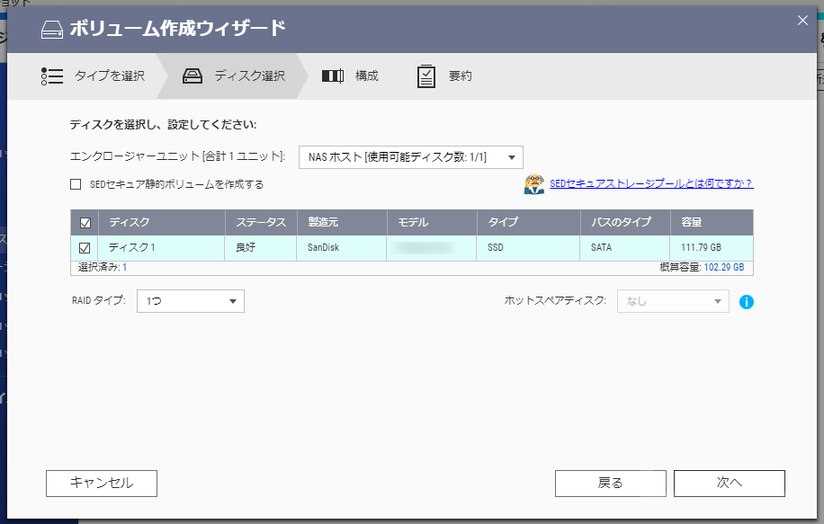Click the 選択済み: 1 count text
Image resolution: width=824 pixels, height=524 pixels.
(103, 267)
